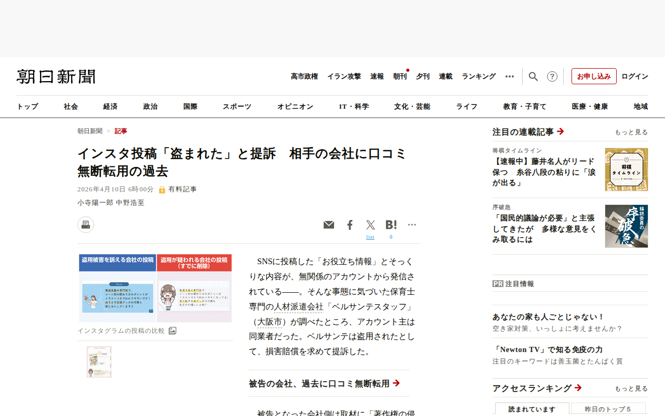Jump to 被告の会社、過去に口コミ無断転用 section

tap(324, 384)
